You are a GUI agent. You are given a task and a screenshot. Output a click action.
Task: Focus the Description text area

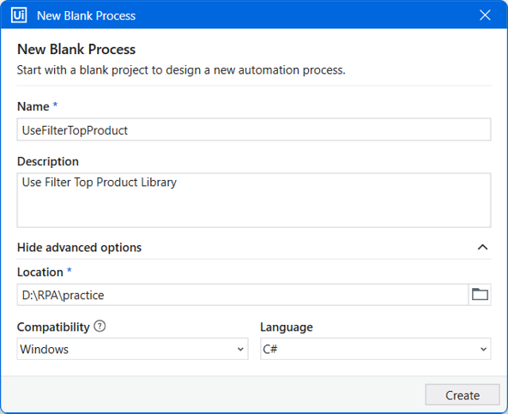coord(254,201)
